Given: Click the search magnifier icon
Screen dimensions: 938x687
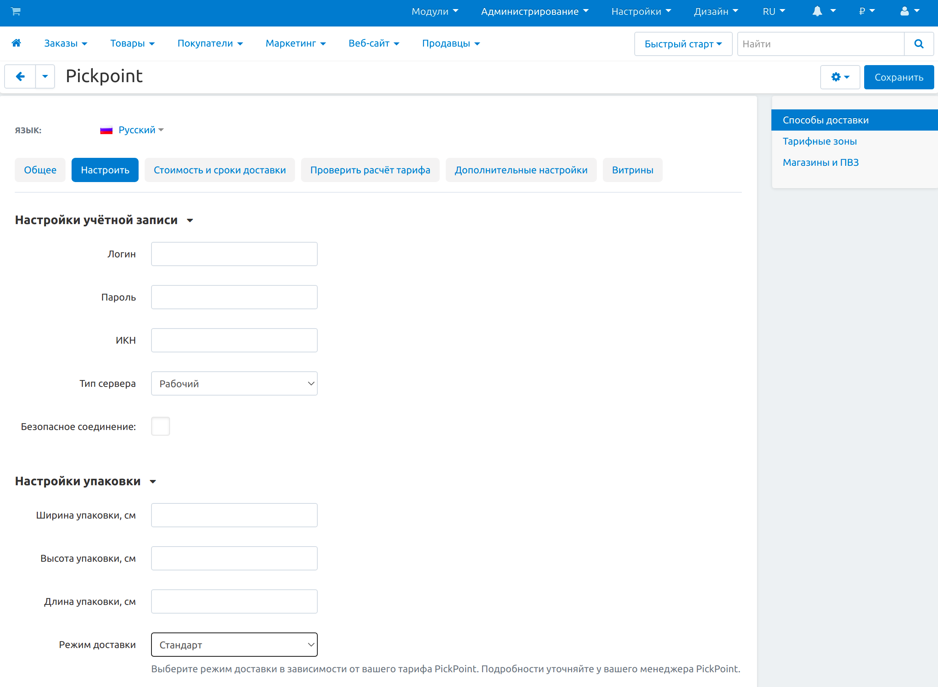Looking at the screenshot, I should tap(918, 44).
